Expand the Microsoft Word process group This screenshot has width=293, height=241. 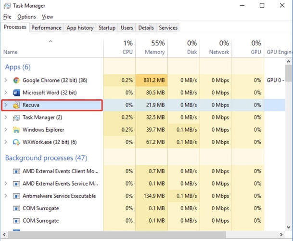(x=6, y=93)
